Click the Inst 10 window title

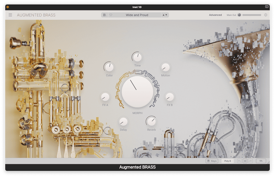(x=137, y=7)
